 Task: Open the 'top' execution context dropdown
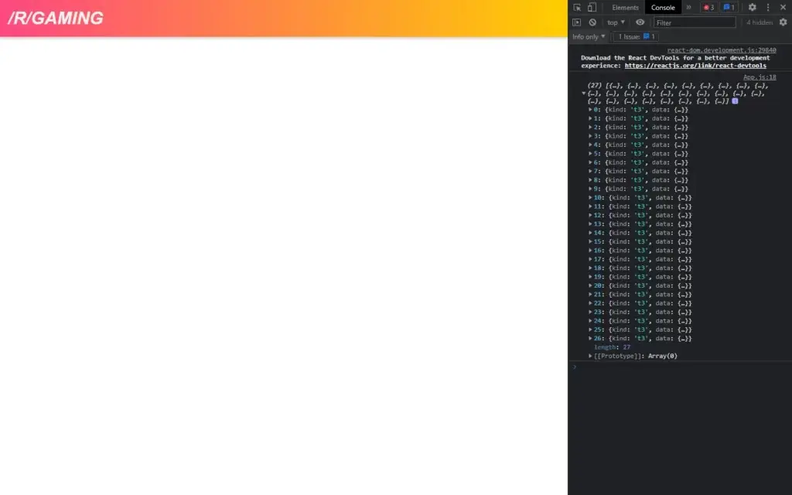[616, 22]
